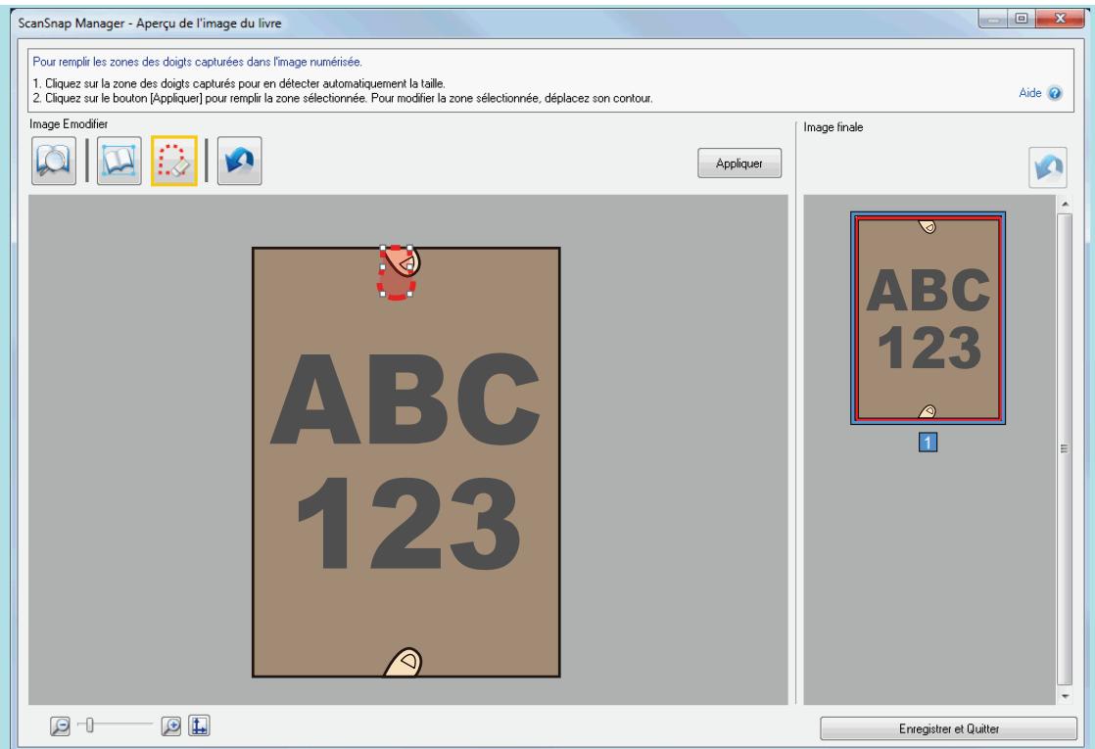This screenshot has height=749, width=1095.
Task: Click the blue help question mark icon
Action: coord(1055,93)
